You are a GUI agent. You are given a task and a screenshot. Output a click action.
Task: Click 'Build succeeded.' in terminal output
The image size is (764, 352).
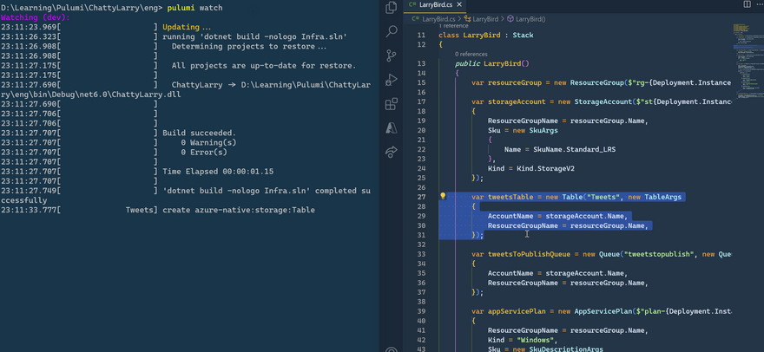coord(200,133)
